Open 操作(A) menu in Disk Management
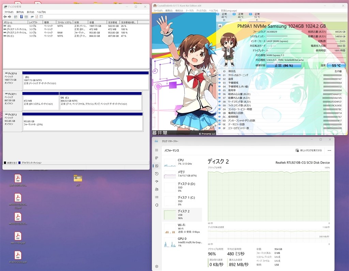The image size is (349, 271). (x=20, y=12)
